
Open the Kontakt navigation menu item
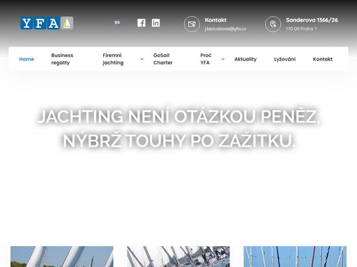[x=323, y=59]
